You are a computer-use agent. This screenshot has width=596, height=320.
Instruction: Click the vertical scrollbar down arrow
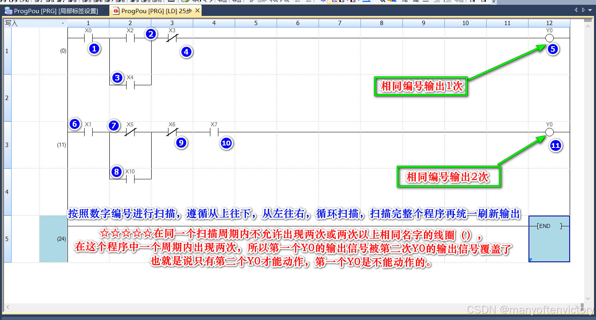click(587, 298)
